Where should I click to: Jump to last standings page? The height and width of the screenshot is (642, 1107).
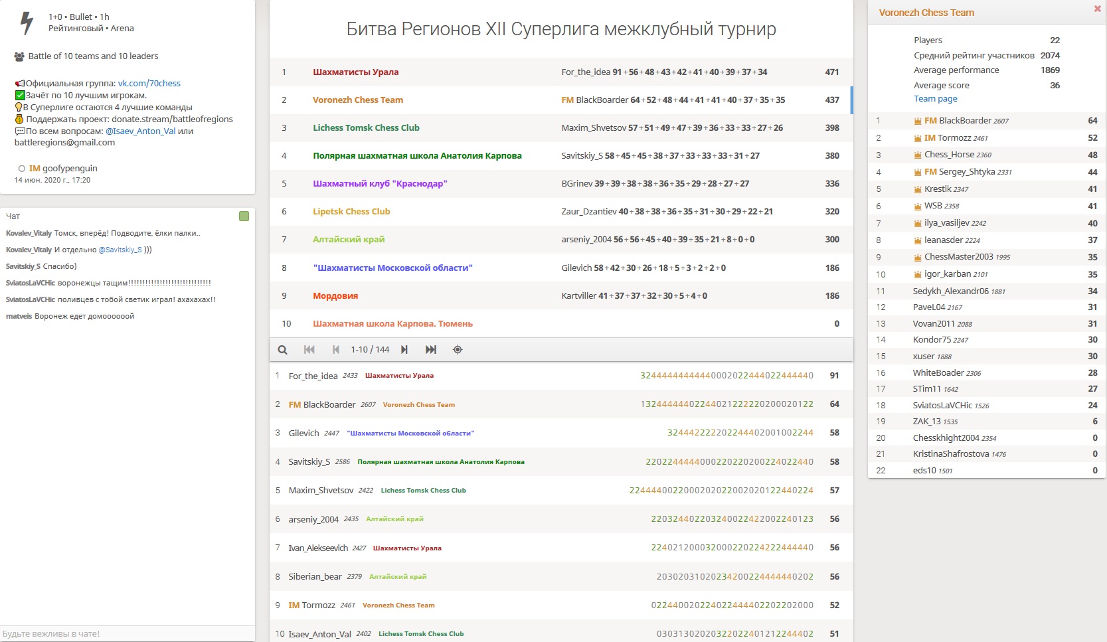point(431,350)
